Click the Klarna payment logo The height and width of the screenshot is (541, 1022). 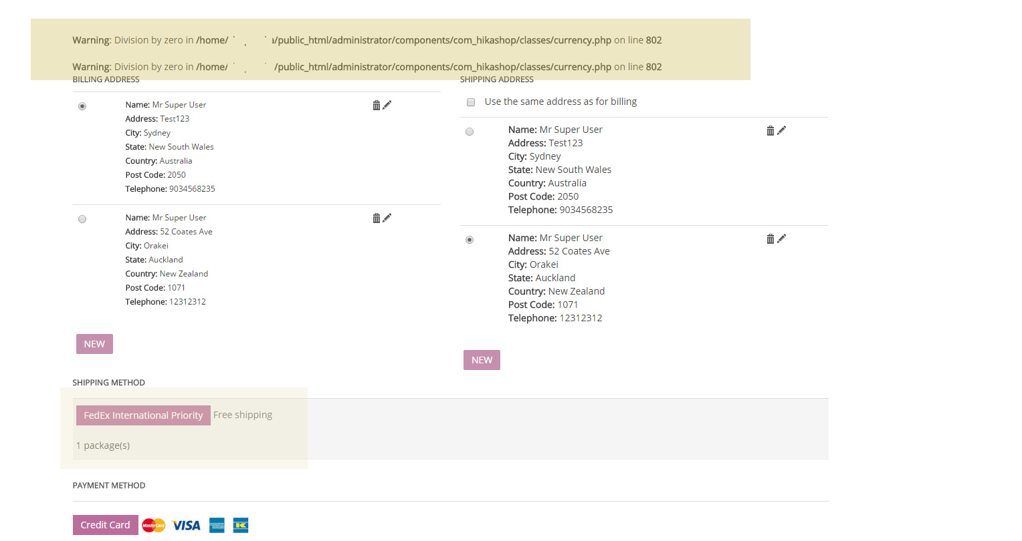[241, 526]
